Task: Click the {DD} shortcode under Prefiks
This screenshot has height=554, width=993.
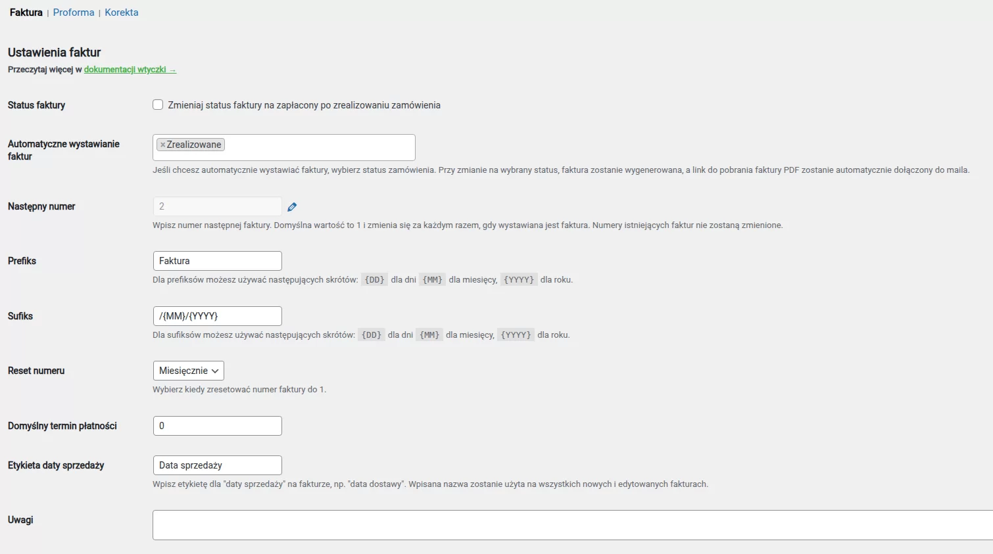Action: point(374,280)
